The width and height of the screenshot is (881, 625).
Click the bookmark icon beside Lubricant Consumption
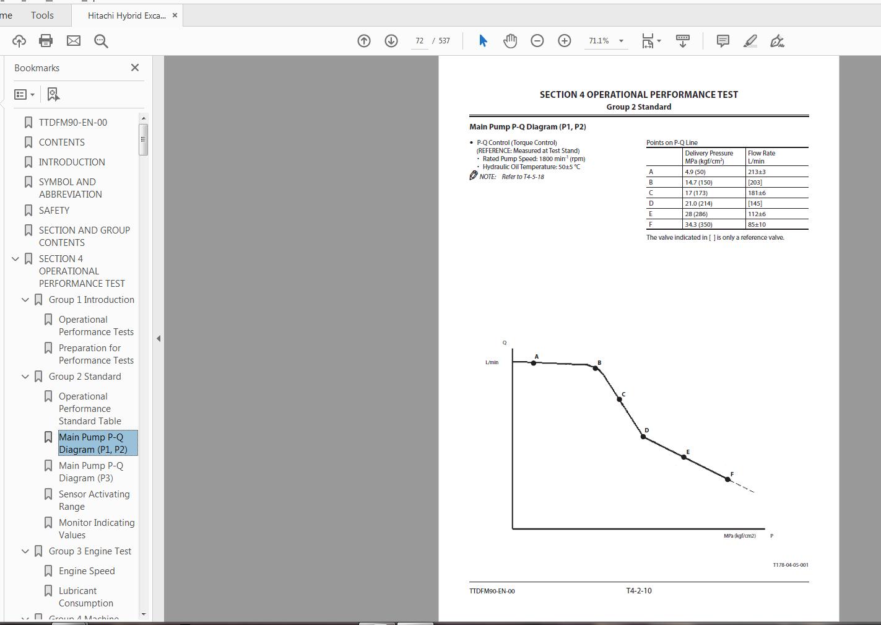click(x=48, y=591)
